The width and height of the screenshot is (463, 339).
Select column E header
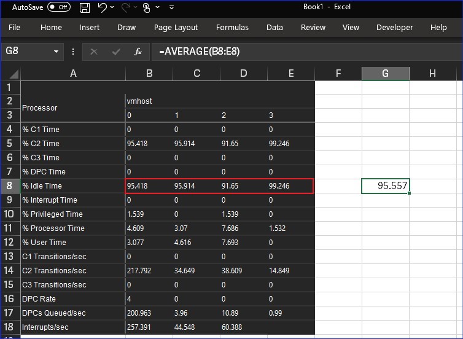point(291,74)
